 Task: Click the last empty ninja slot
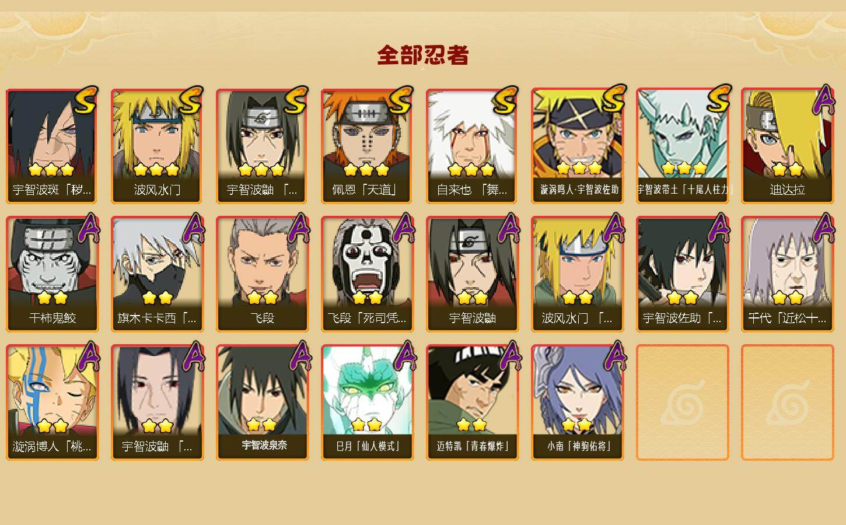coord(787,402)
